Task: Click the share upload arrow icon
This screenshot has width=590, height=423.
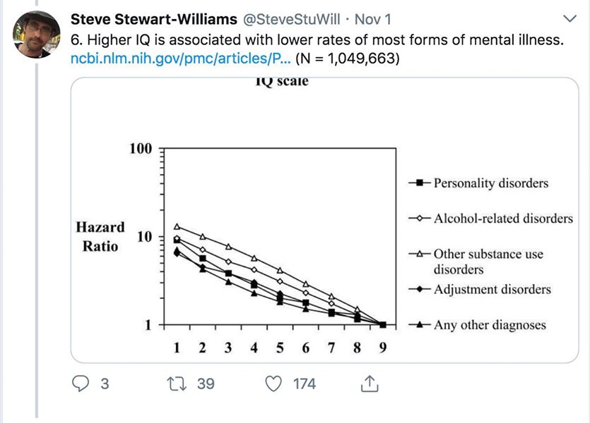Action: point(368,384)
